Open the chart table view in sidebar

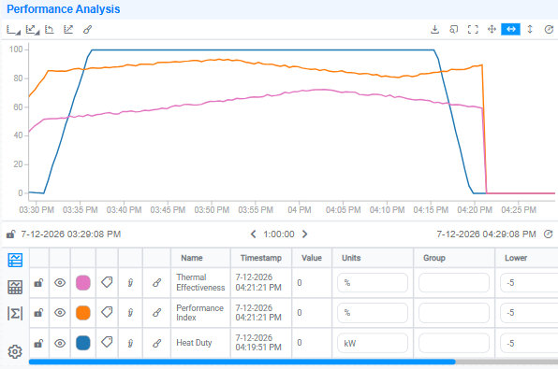(x=15, y=287)
